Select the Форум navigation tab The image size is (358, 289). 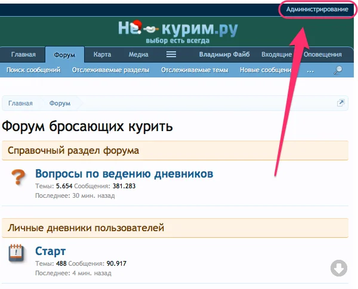click(x=64, y=55)
